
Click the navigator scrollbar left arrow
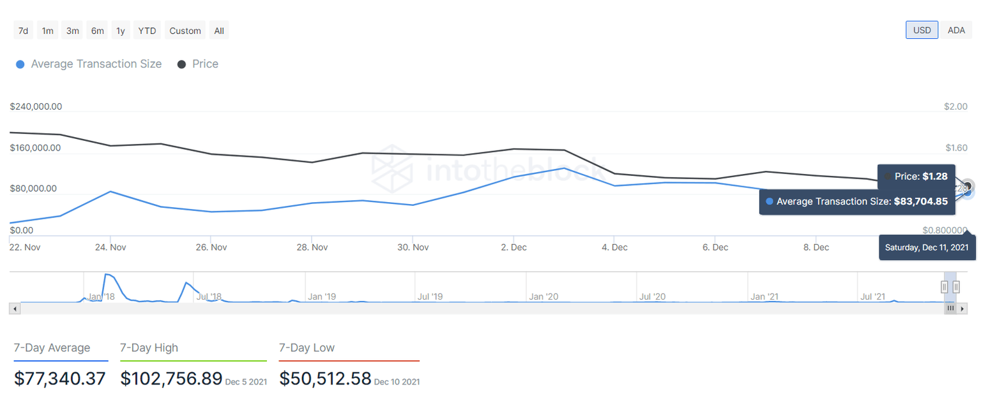[15, 309]
